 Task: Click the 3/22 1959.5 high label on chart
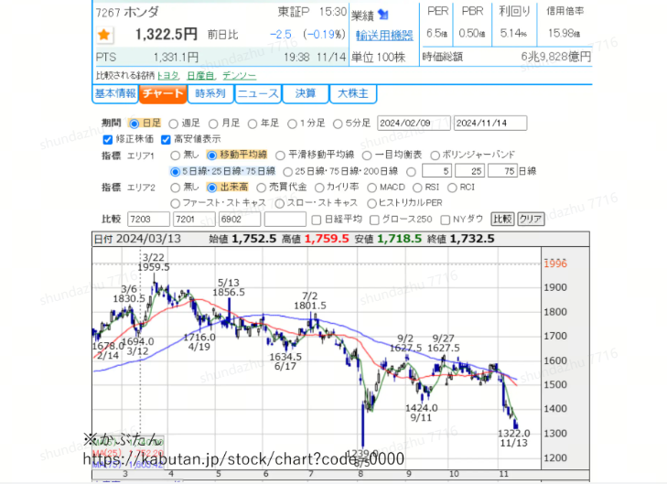pyautogui.click(x=154, y=263)
